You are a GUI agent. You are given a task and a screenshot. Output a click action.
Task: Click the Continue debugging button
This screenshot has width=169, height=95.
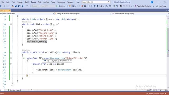(x=61, y=6)
